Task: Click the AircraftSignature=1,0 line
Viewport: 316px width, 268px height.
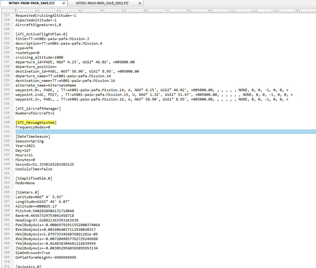Action: click(38, 25)
